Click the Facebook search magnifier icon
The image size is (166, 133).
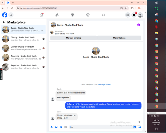[x=11, y=15]
